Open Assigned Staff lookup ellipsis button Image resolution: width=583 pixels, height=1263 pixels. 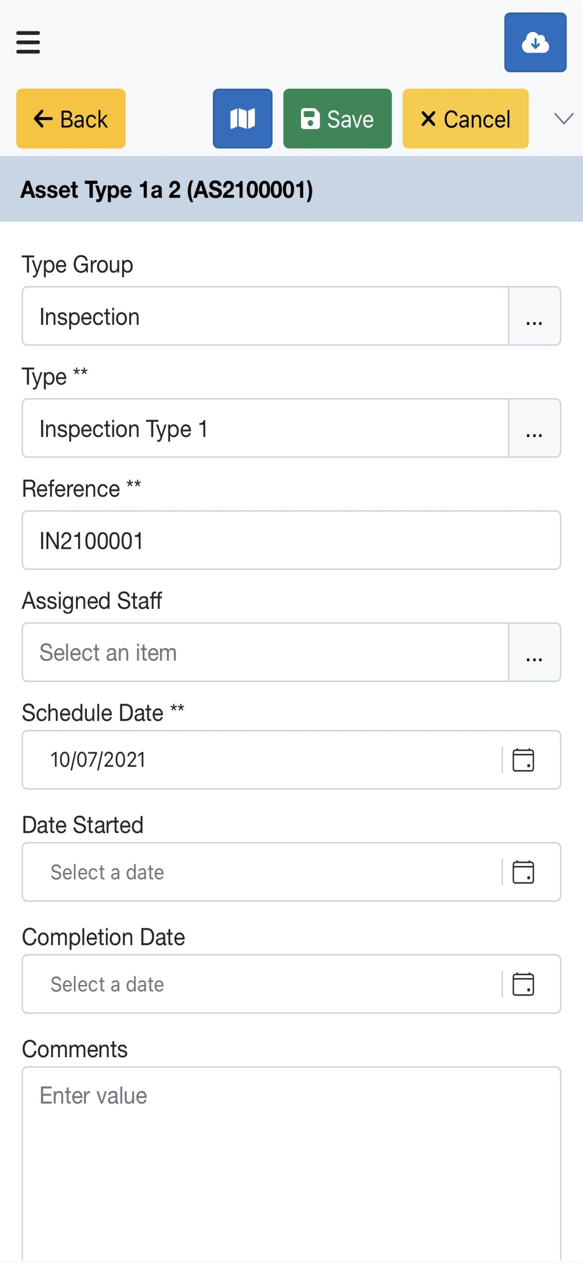(x=535, y=652)
